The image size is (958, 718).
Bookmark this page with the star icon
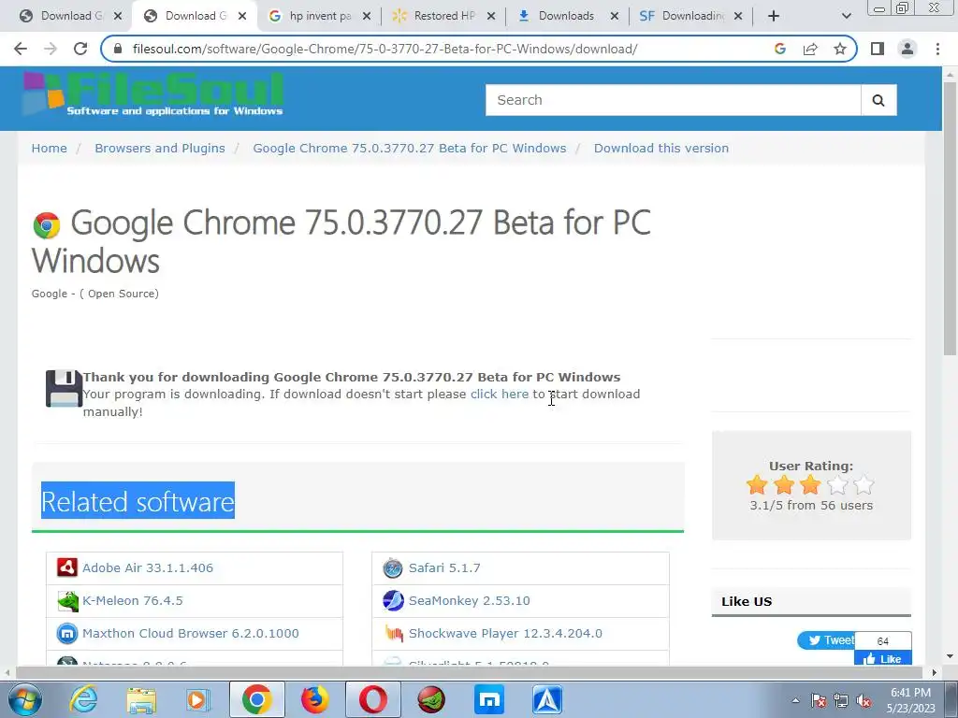(840, 49)
